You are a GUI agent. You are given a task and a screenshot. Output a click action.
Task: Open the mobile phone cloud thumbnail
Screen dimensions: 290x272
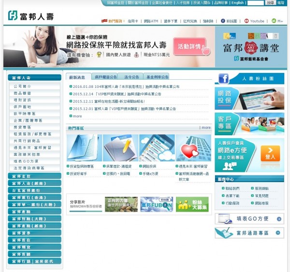(x=157, y=148)
